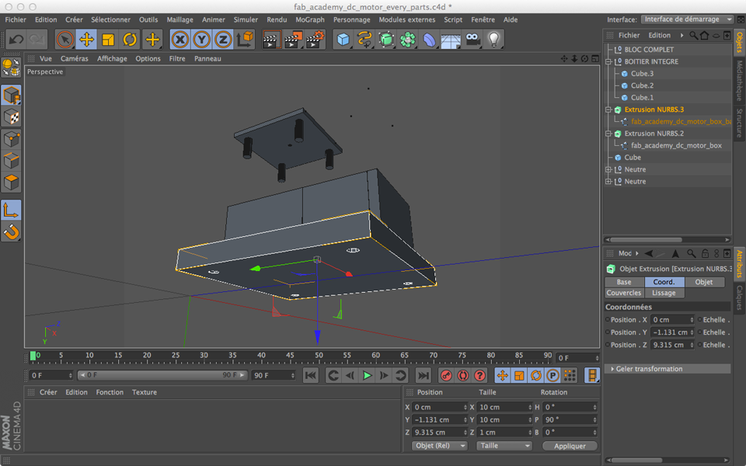
Task: Click the record keyframe button
Action: (446, 375)
